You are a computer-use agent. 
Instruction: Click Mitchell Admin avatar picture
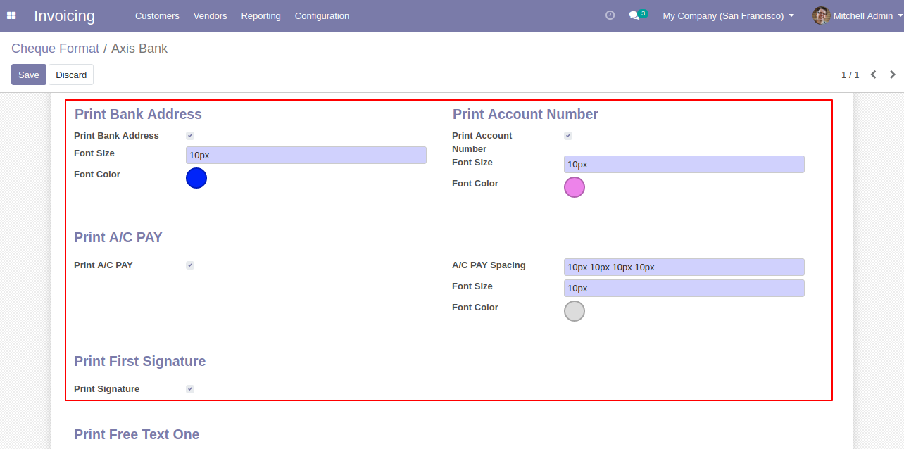tap(821, 15)
